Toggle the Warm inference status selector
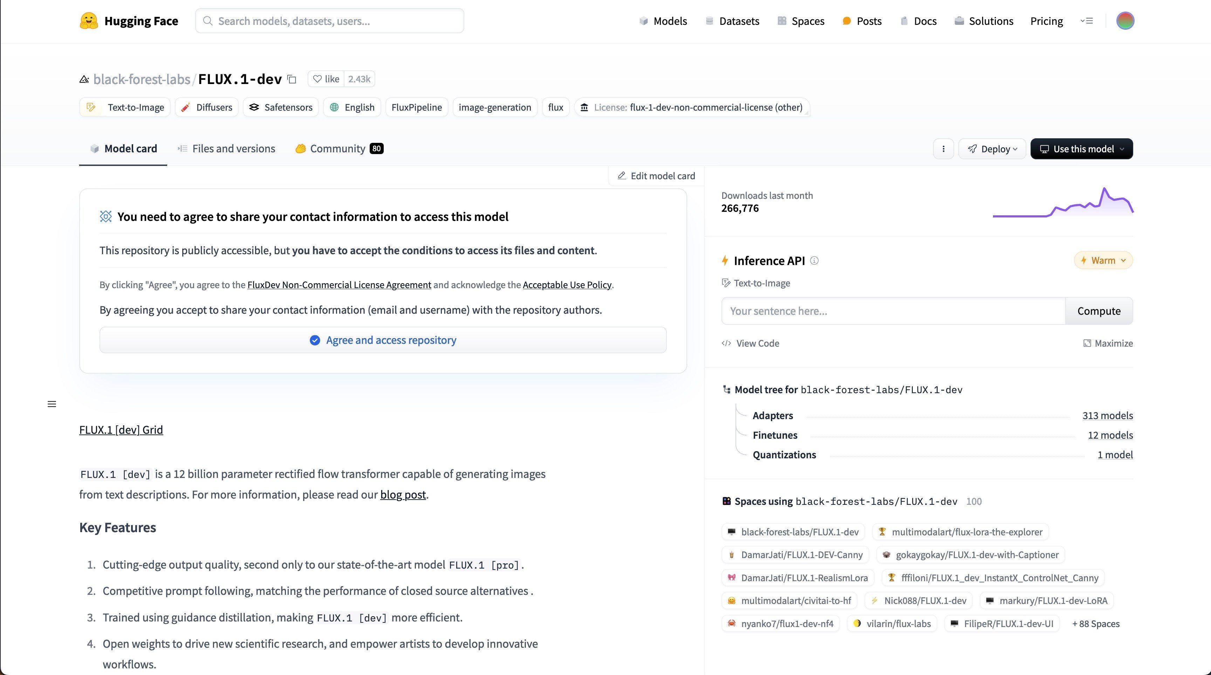 1103,260
